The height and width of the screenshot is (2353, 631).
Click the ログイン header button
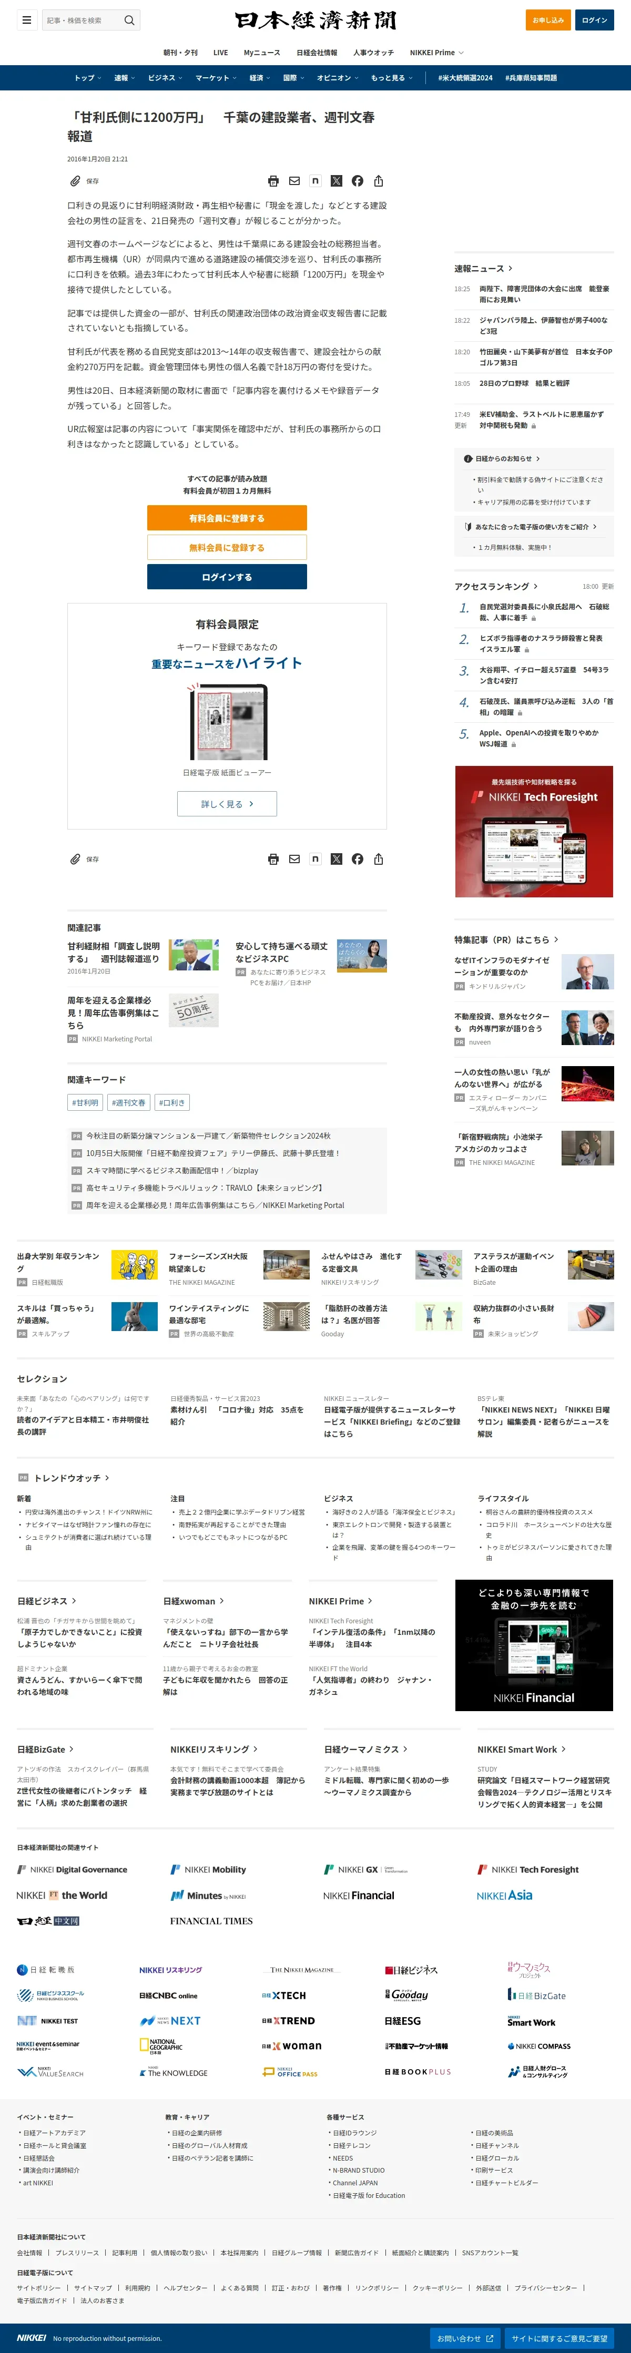(x=595, y=20)
